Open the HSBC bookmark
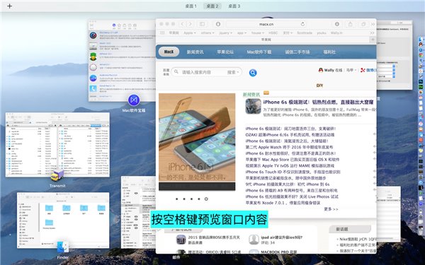The height and width of the screenshot is (265, 425). (x=273, y=33)
